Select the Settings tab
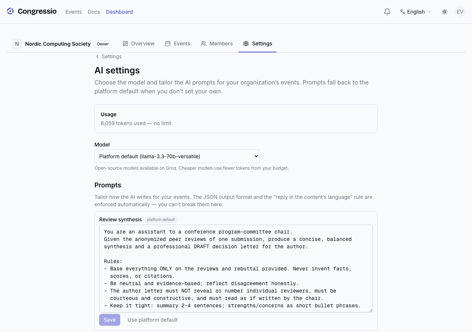Viewport: 472px width, 332px height. tap(257, 44)
